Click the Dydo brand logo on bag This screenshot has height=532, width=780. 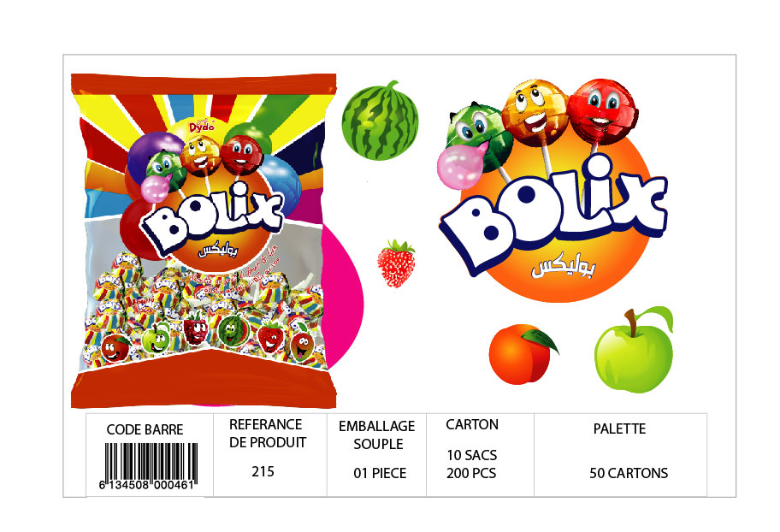click(201, 126)
